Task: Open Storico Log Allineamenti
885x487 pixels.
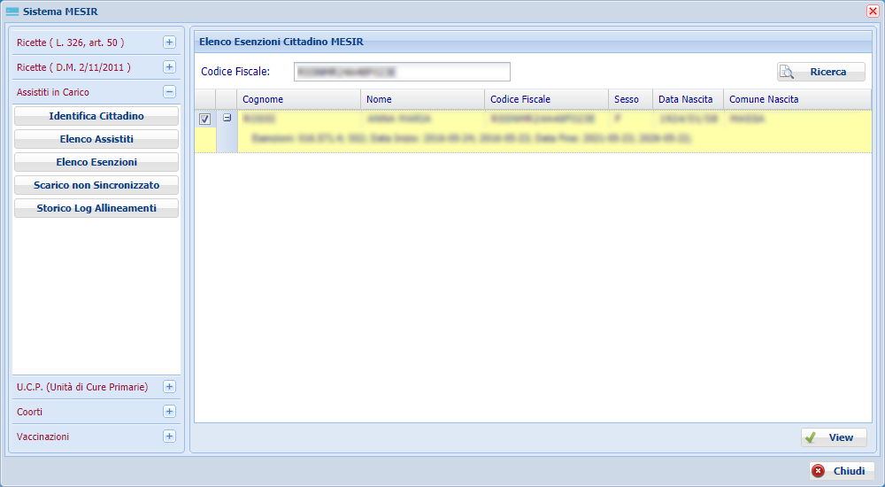Action: [96, 208]
